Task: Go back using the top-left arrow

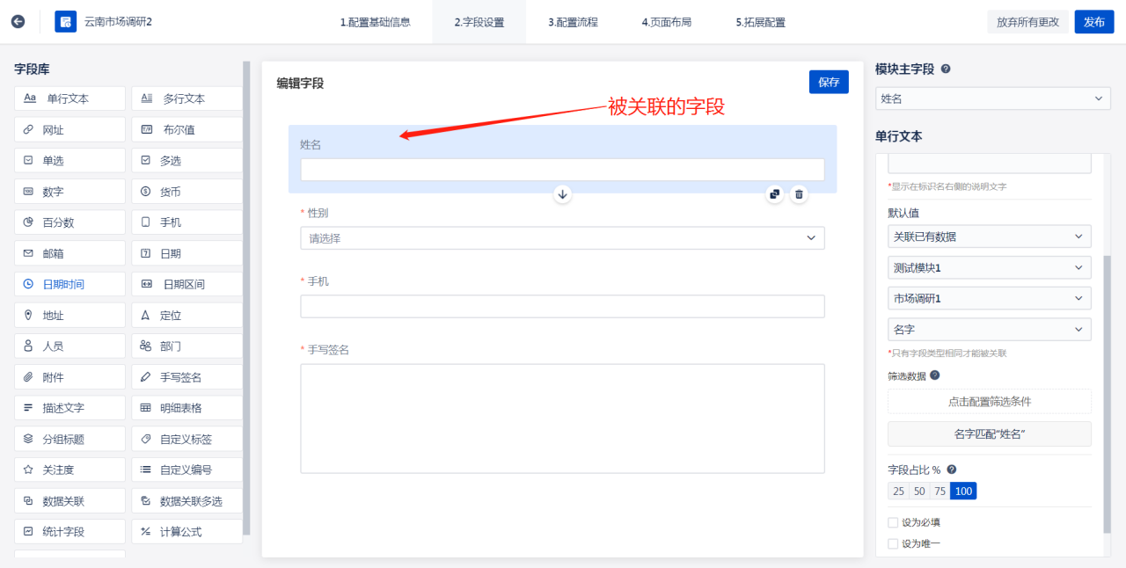Action: pos(18,22)
